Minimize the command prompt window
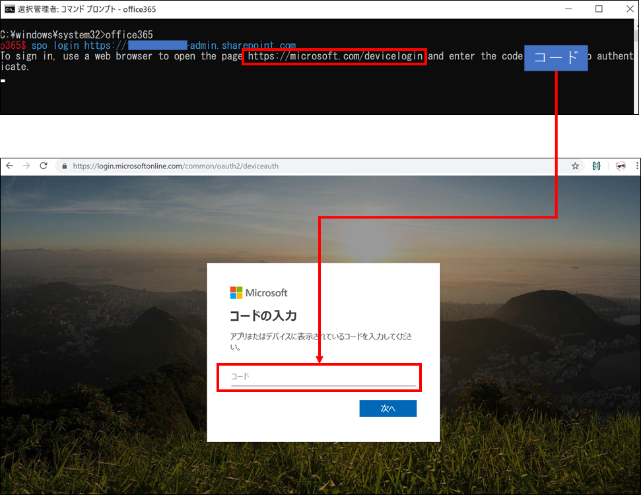Screen dimensions: 641x495 pyautogui.click(x=568, y=9)
